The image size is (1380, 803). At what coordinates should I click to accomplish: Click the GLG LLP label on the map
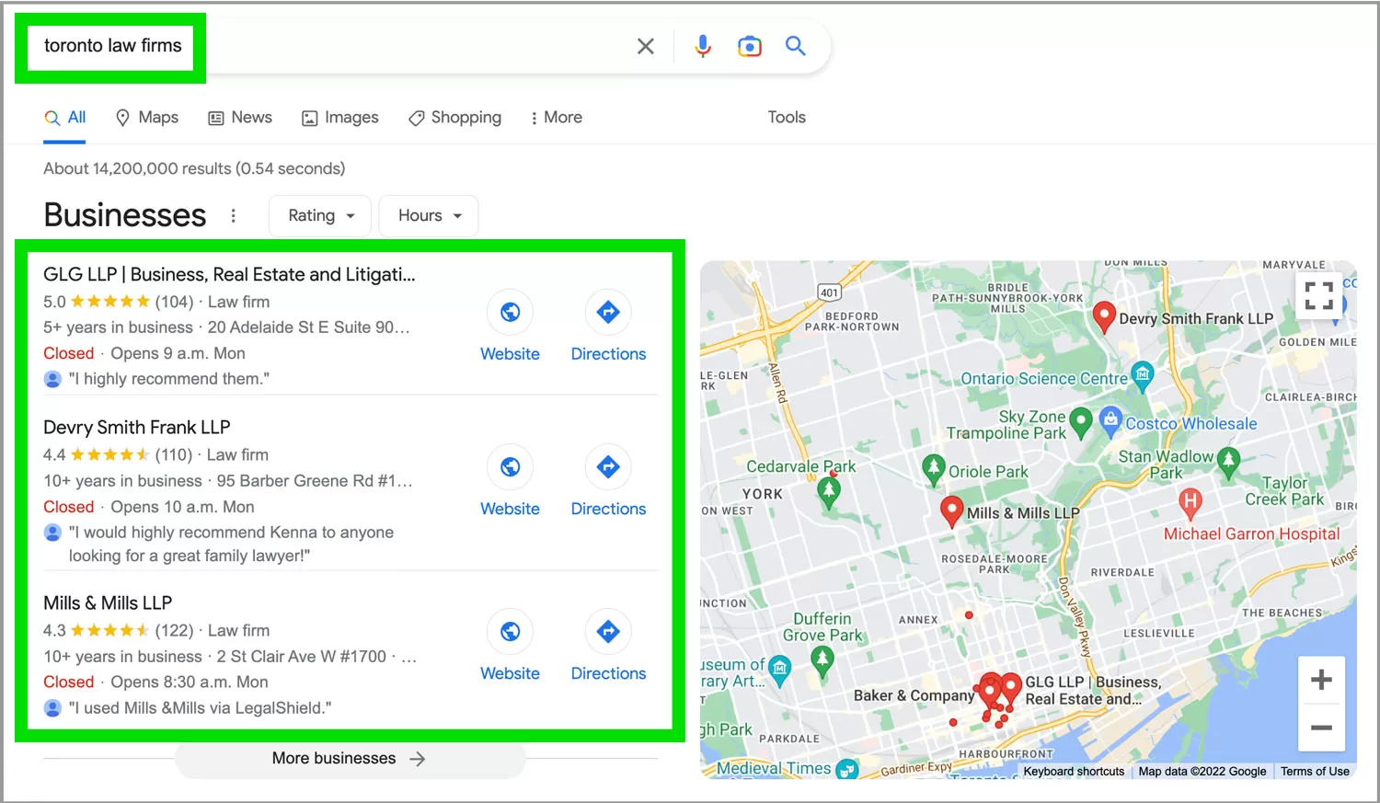click(1093, 690)
